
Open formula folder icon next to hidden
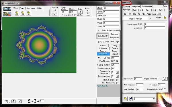165,18
